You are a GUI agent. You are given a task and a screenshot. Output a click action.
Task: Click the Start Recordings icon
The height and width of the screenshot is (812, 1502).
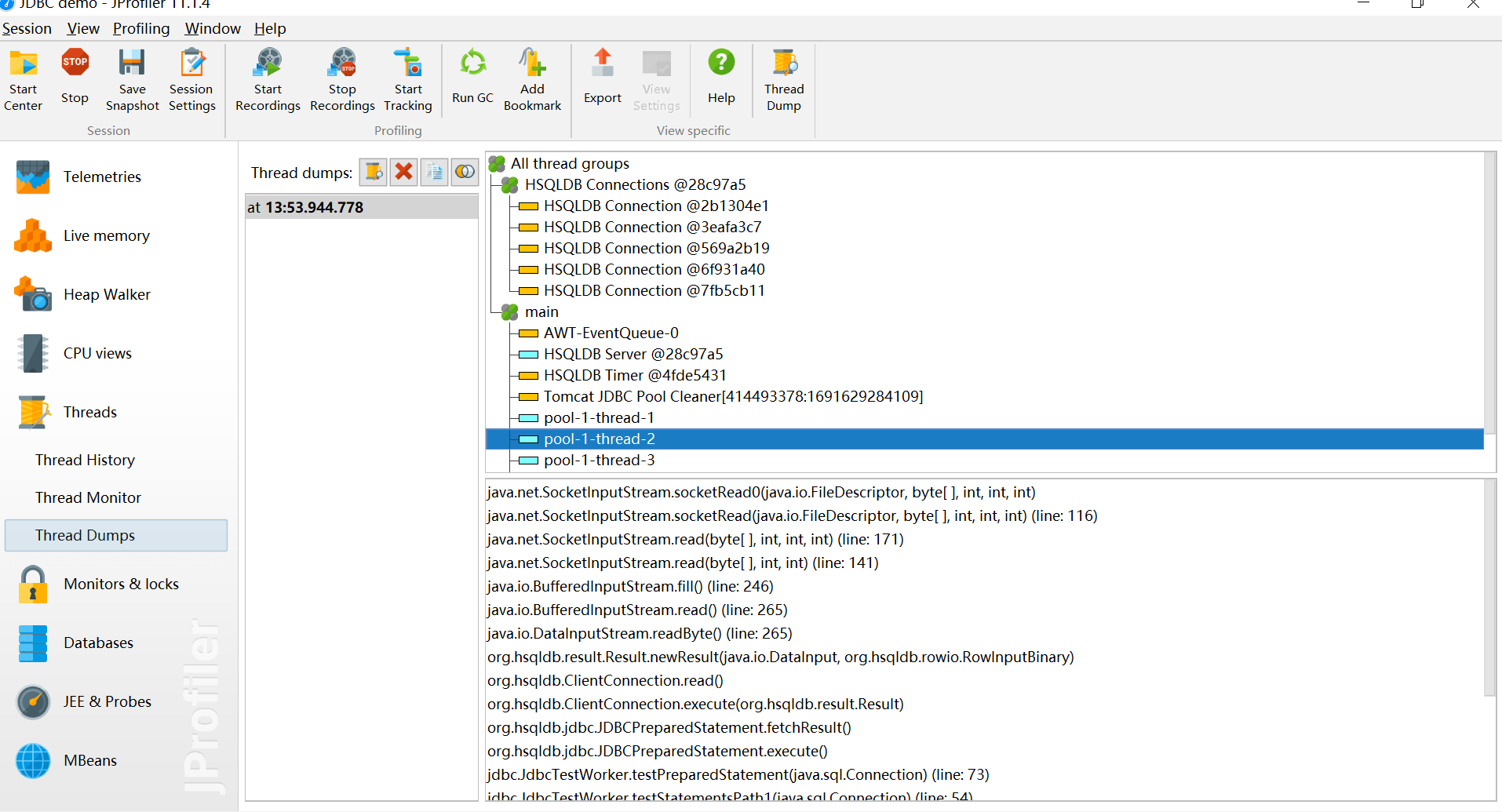(268, 78)
